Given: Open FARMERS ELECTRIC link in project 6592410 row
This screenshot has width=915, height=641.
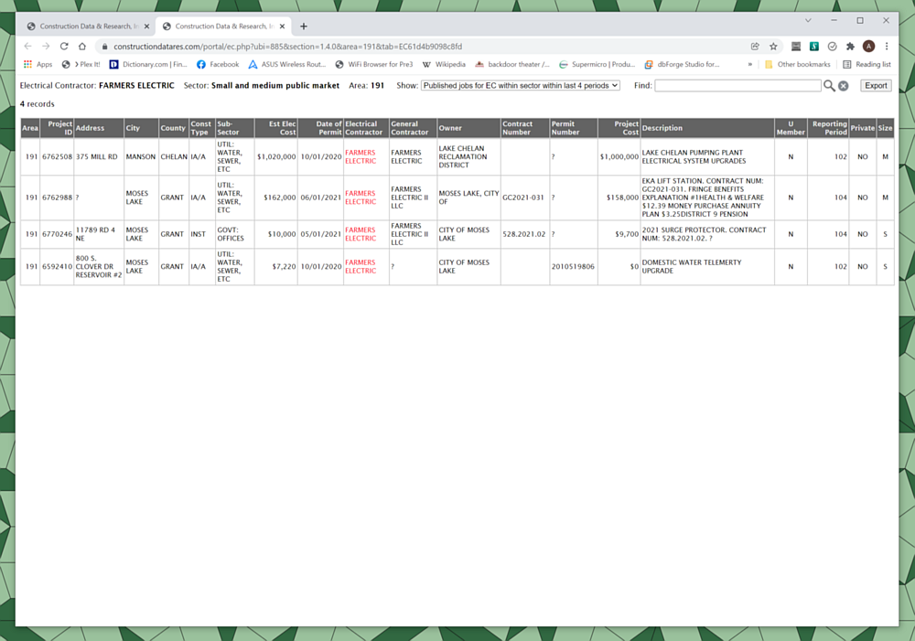Looking at the screenshot, I should [361, 266].
